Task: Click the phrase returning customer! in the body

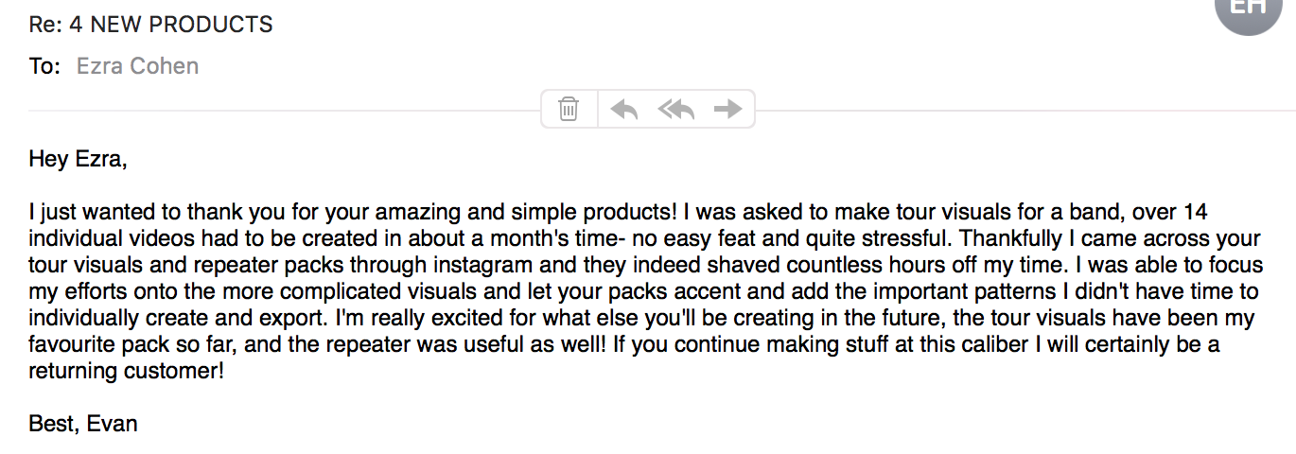Action: [x=127, y=372]
